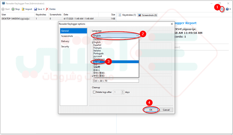
Task: Choose 日本人 from the language list
Action: tap(116, 70)
